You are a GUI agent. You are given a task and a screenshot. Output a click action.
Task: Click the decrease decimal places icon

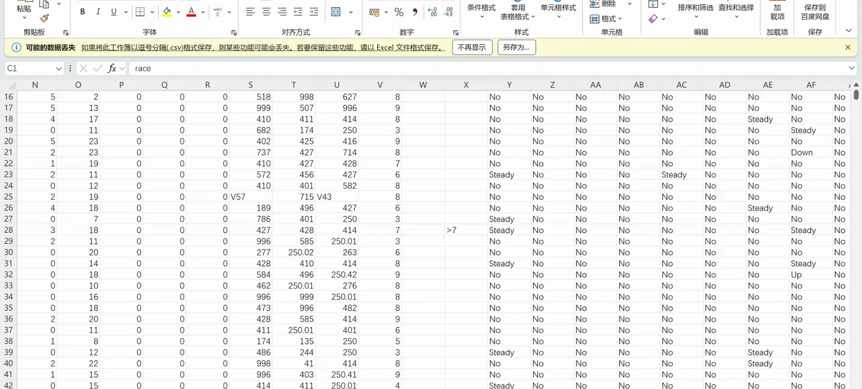coord(448,12)
